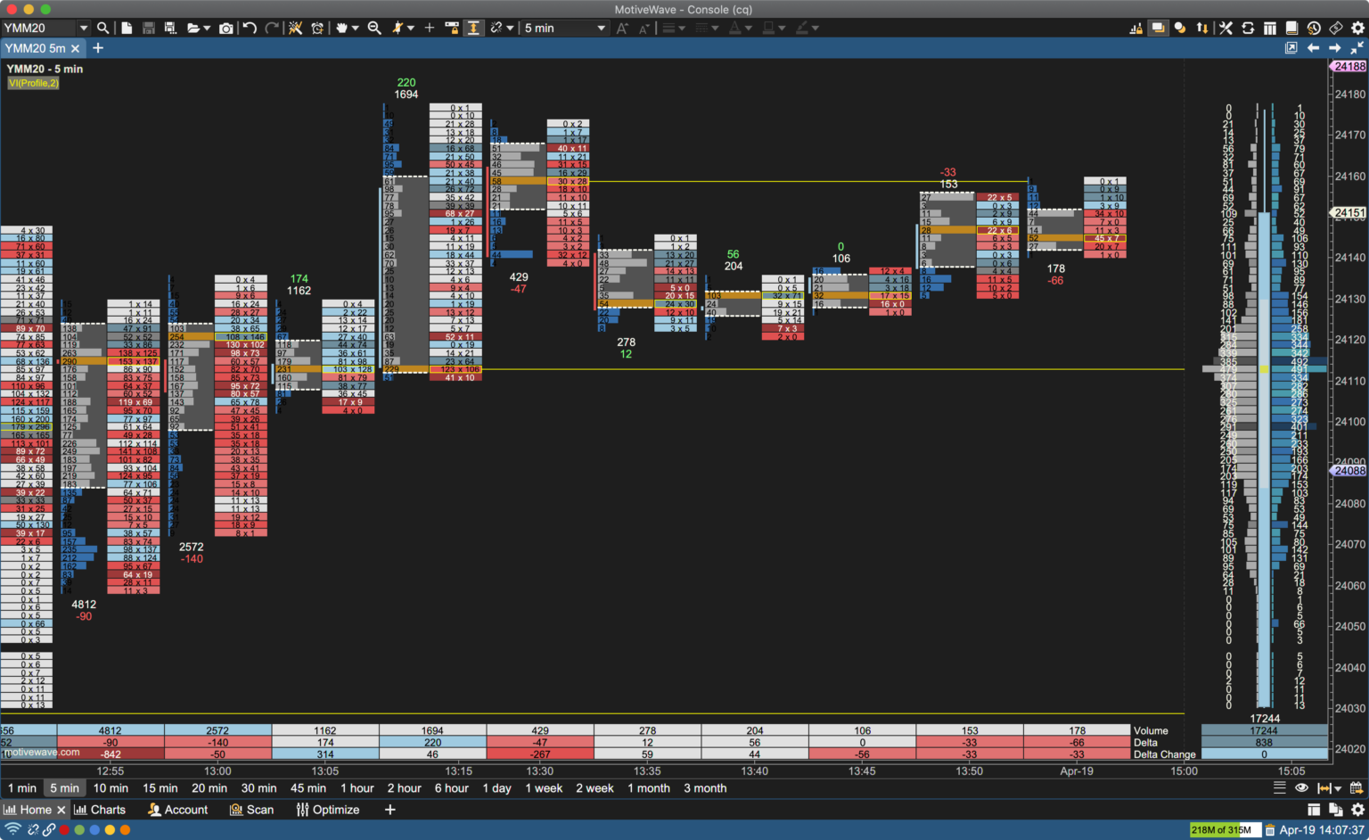This screenshot has width=1369, height=840.
Task: Increase font size with the larger A icon
Action: 622,28
